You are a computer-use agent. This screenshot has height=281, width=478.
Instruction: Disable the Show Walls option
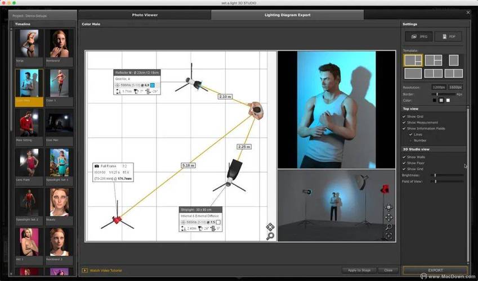coord(404,157)
